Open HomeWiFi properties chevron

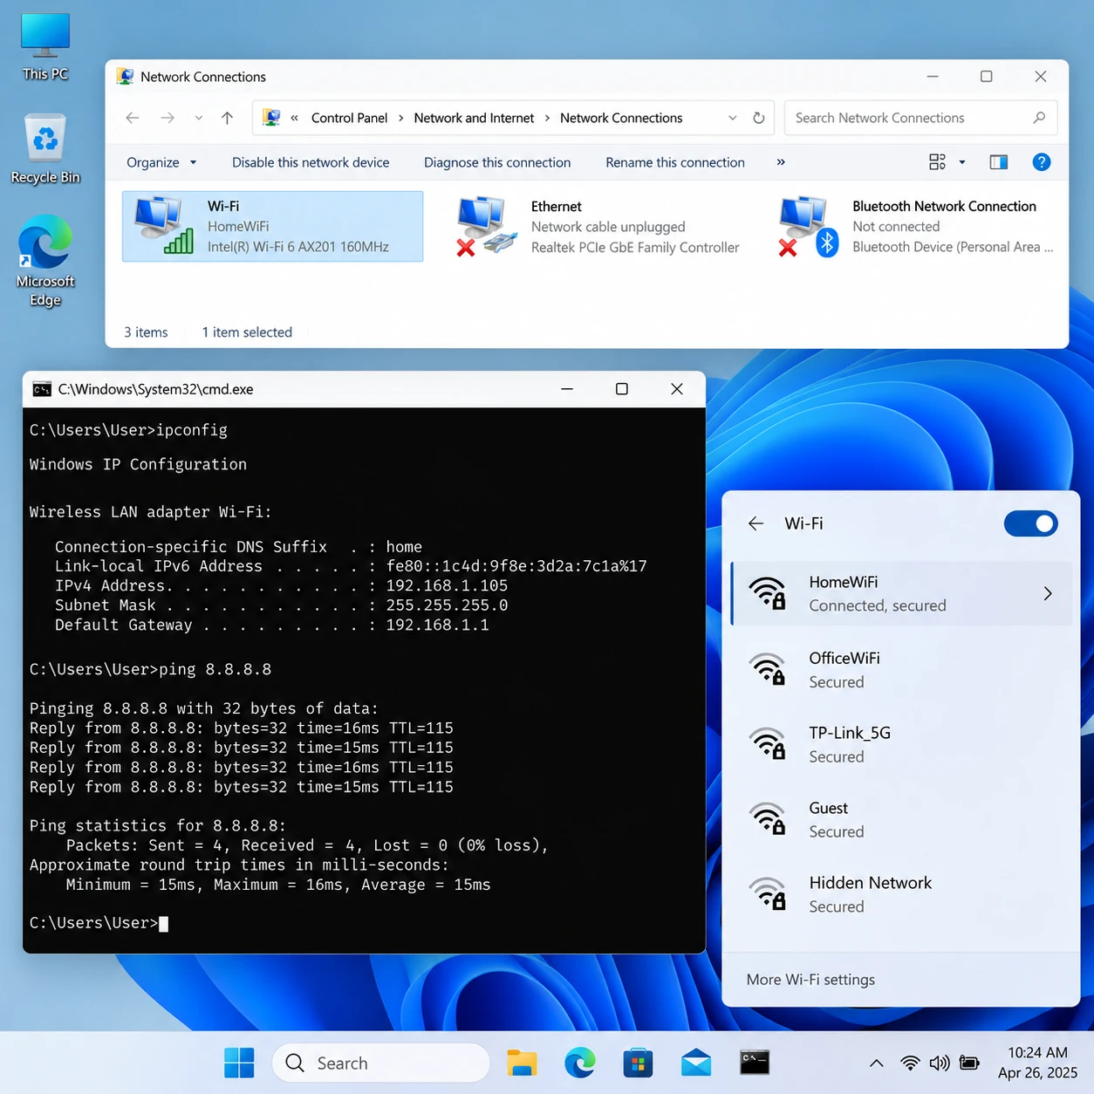(1048, 593)
